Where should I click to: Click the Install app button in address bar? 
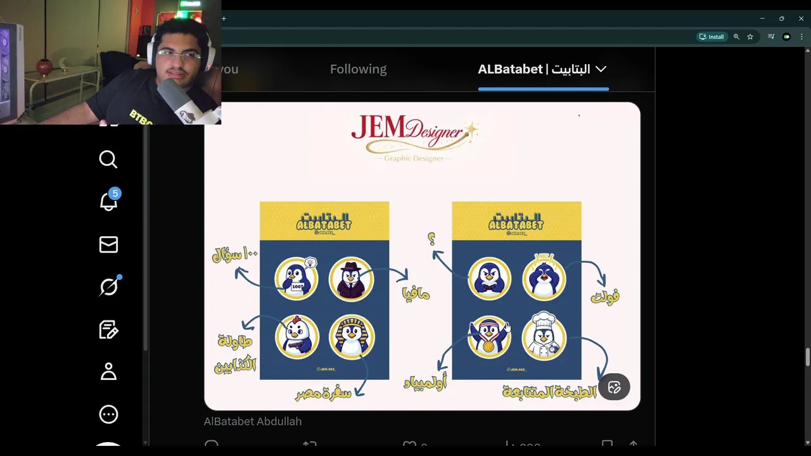coord(711,37)
